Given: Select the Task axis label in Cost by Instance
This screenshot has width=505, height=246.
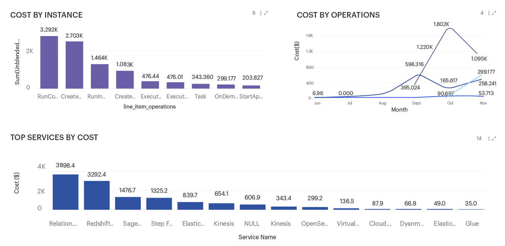Looking at the screenshot, I should 200,97.
